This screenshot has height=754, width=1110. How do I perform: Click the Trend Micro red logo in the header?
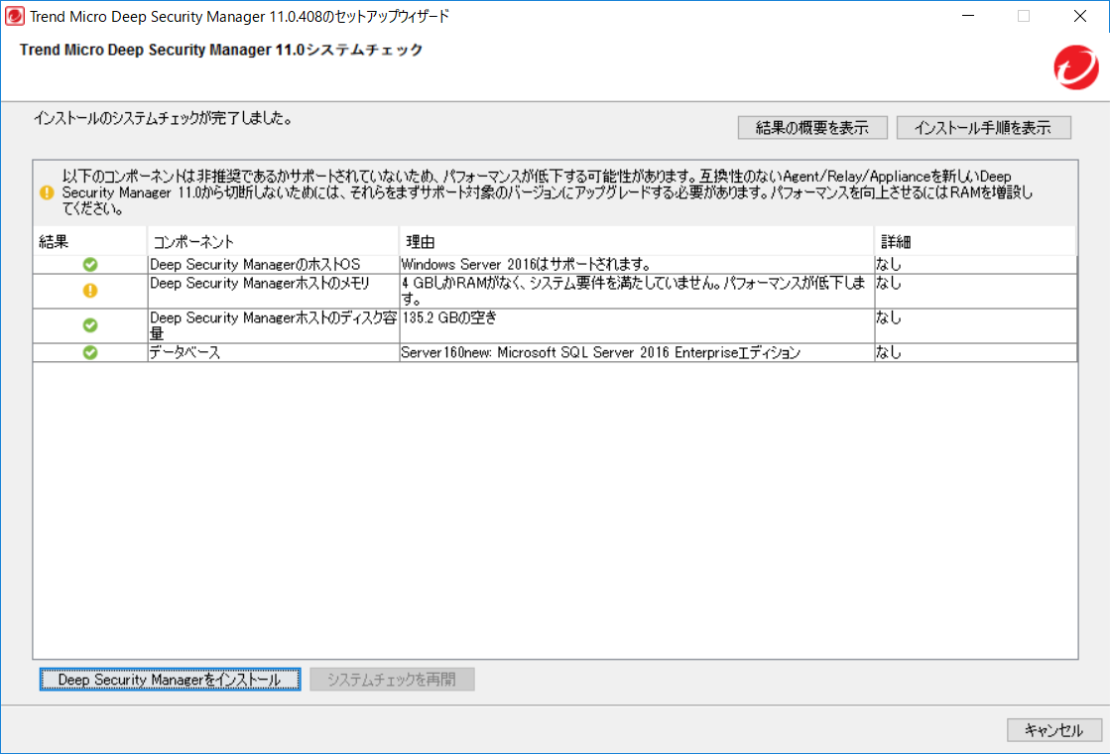click(1075, 67)
